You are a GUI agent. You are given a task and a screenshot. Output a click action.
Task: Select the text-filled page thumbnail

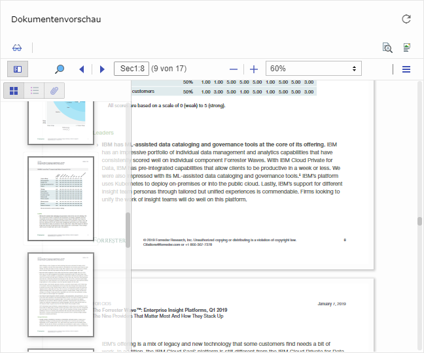(61, 294)
